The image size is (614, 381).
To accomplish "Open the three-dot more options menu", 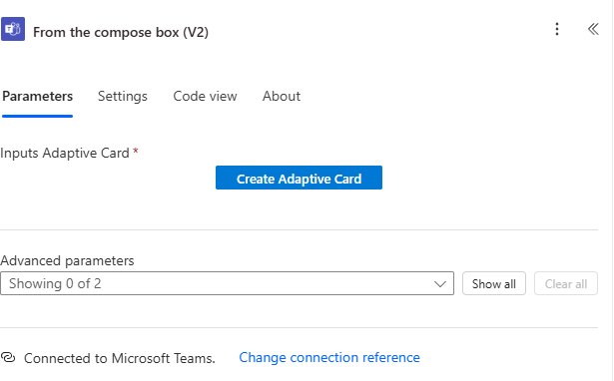I will click(557, 29).
